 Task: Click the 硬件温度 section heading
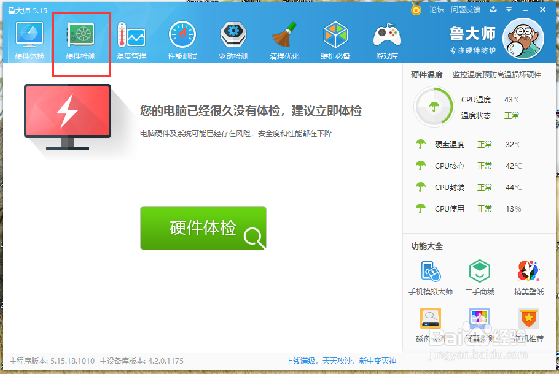point(427,75)
